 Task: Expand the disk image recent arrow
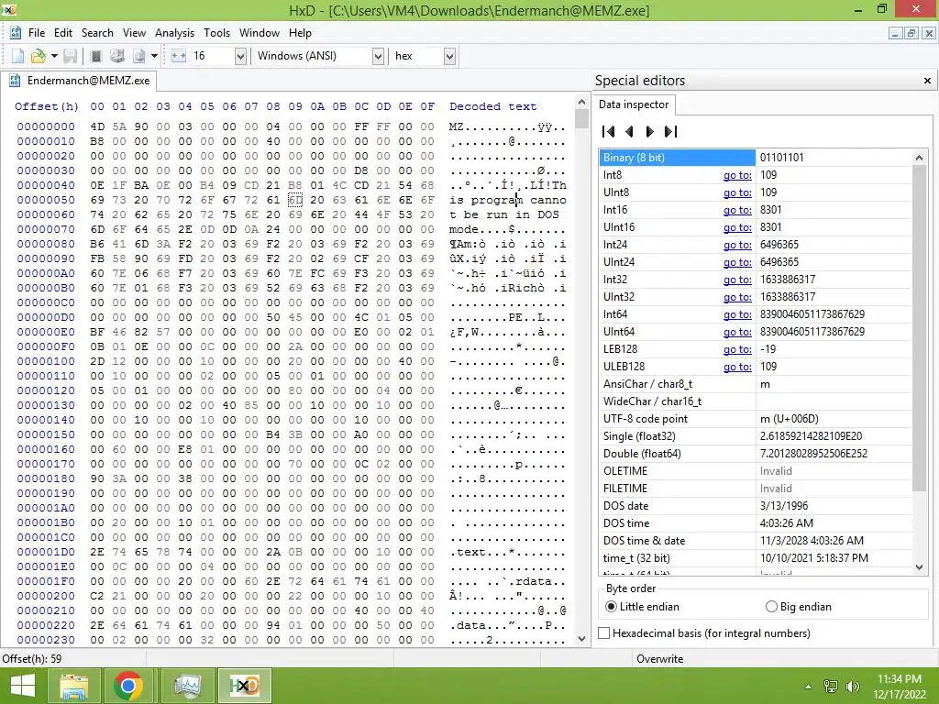154,56
